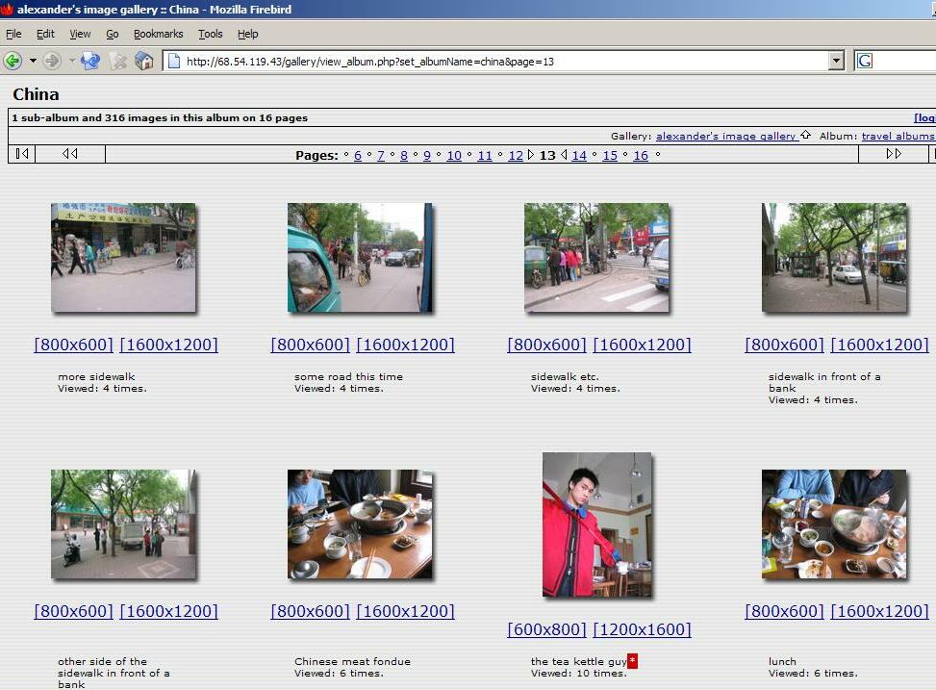
Task: Open the Bookmarks menu
Action: [158, 34]
